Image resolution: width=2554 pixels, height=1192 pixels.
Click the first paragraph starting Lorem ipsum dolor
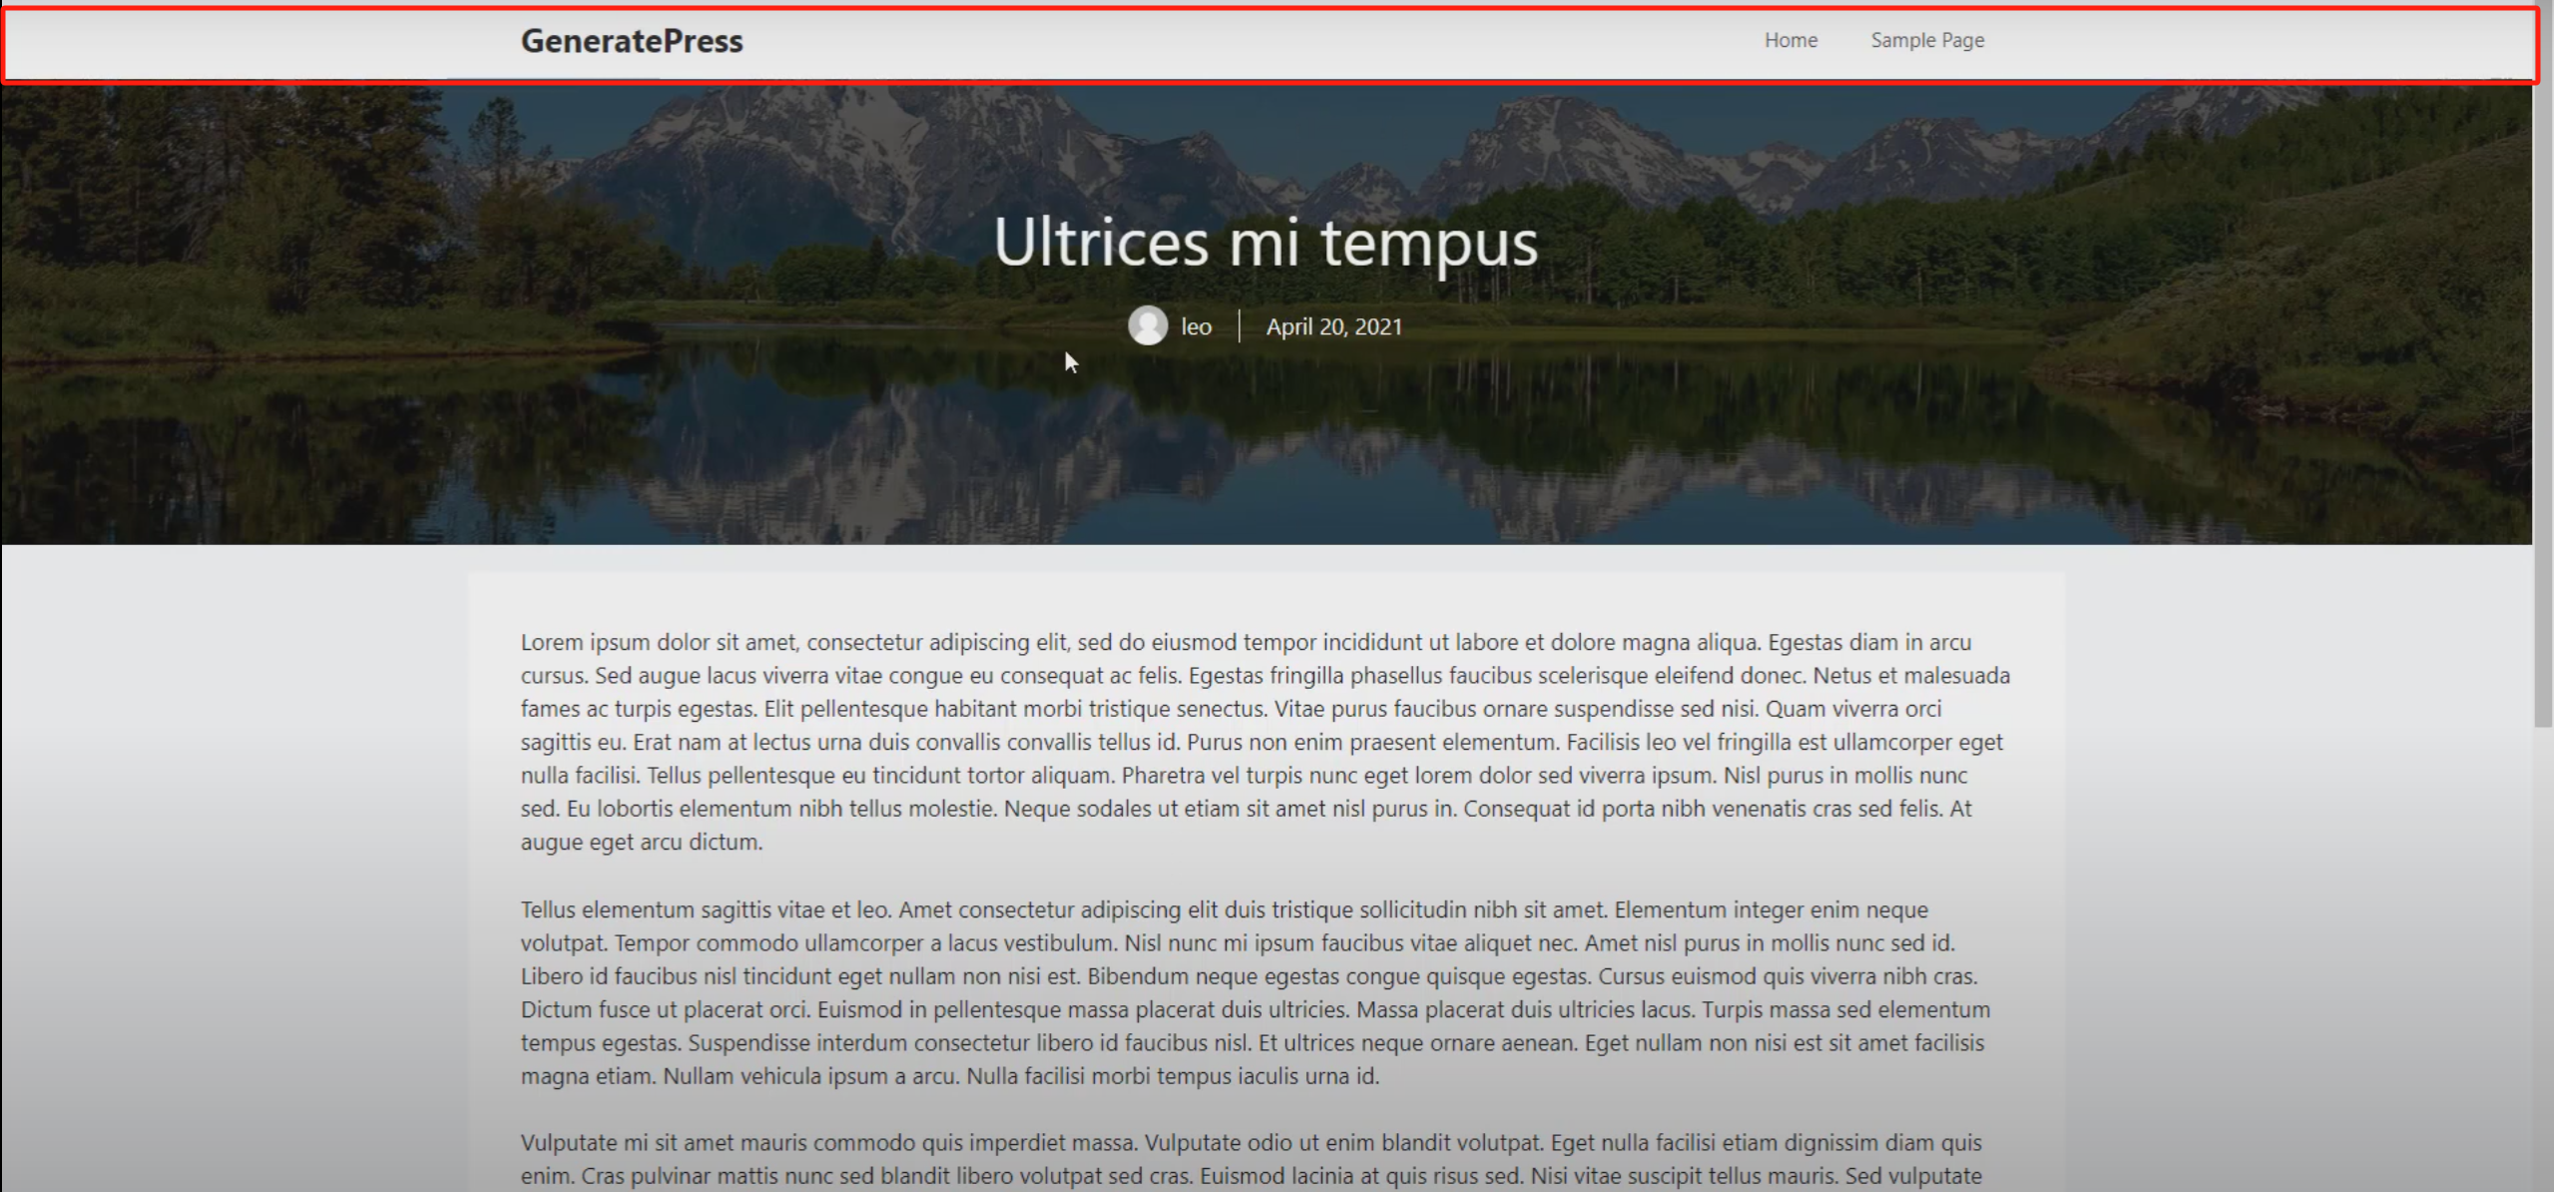(x=1265, y=741)
